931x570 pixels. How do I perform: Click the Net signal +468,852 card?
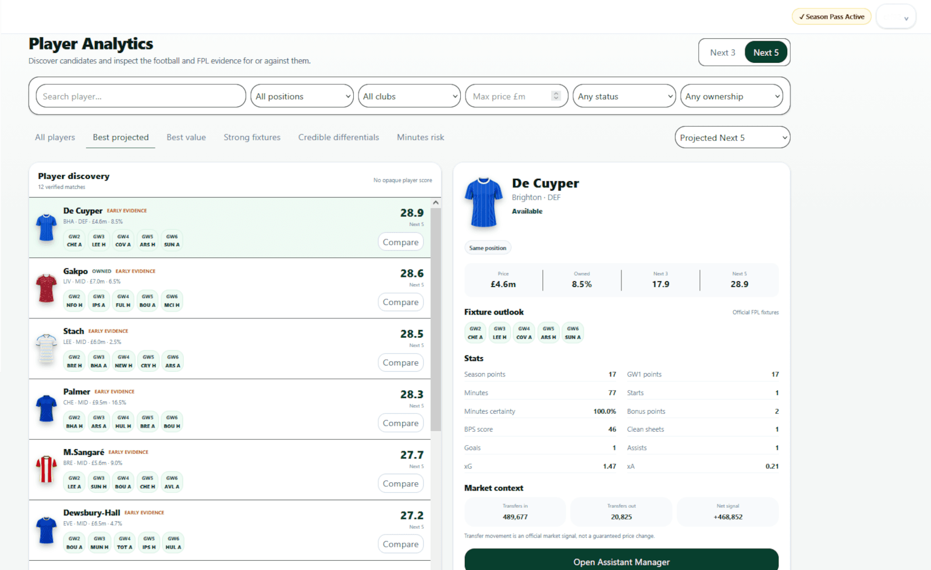click(728, 511)
